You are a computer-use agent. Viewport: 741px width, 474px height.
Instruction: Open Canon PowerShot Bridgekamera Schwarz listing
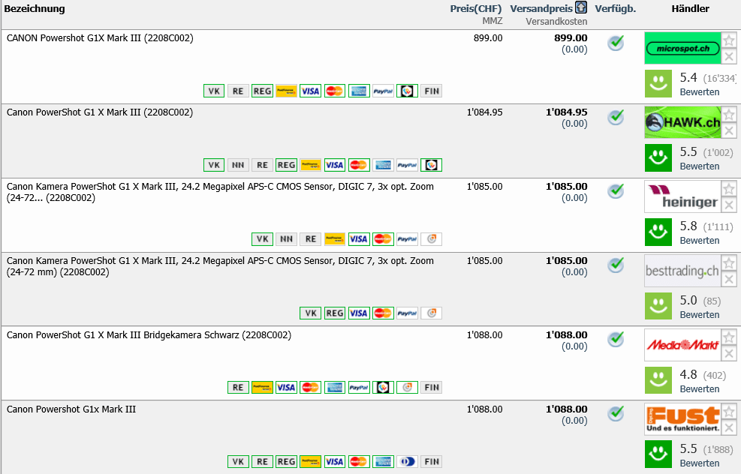coord(149,335)
